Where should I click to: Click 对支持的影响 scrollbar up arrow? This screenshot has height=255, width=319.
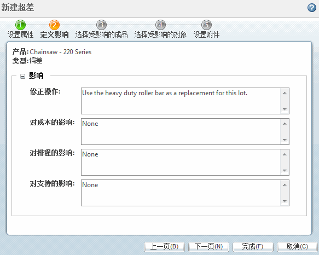pos(285,185)
